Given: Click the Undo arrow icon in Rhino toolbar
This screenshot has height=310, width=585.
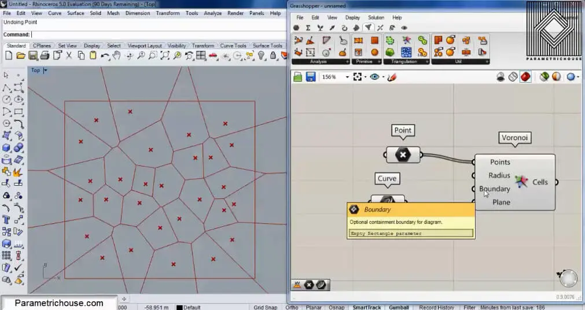Looking at the screenshot, I should point(105,56).
